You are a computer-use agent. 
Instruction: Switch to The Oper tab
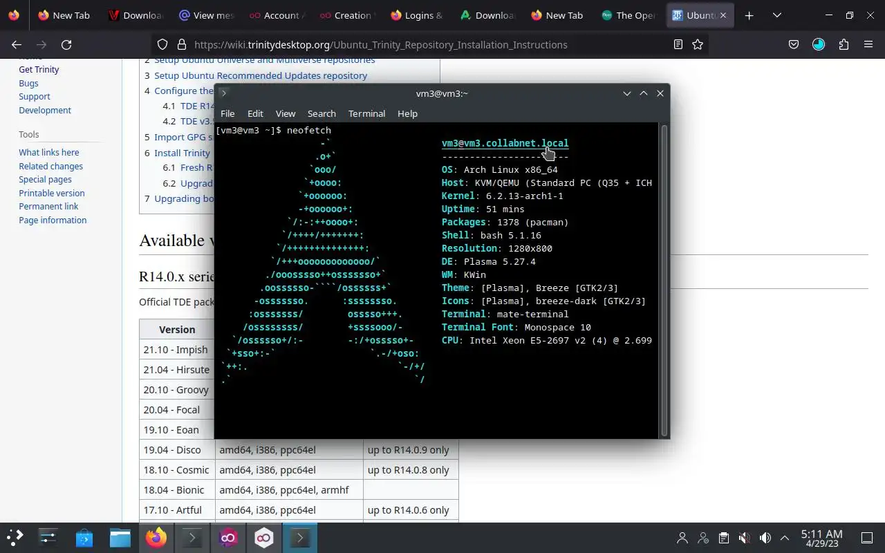[629, 15]
